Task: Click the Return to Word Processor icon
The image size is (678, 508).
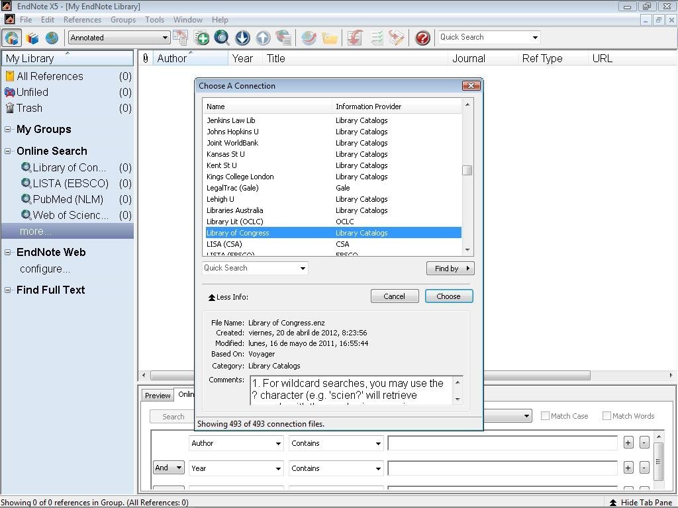Action: (x=397, y=38)
